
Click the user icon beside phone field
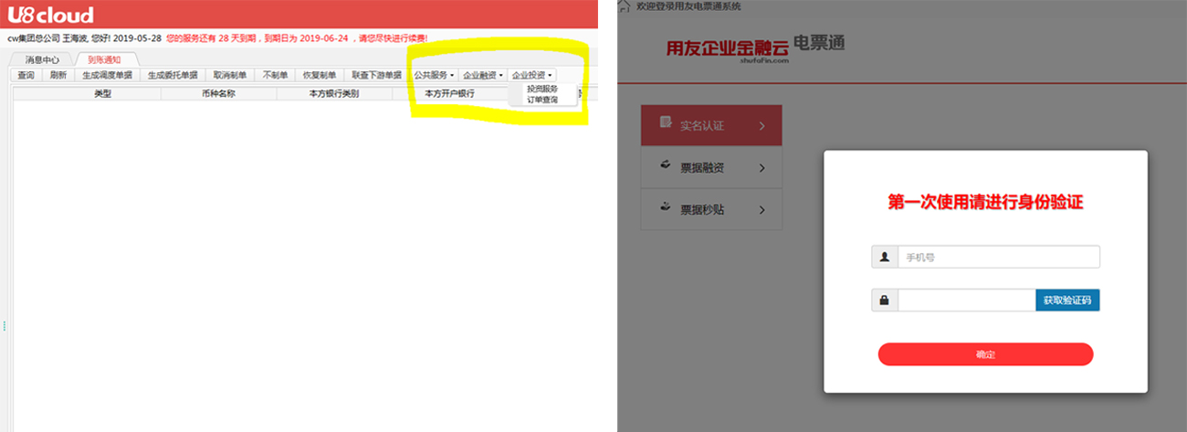point(885,258)
